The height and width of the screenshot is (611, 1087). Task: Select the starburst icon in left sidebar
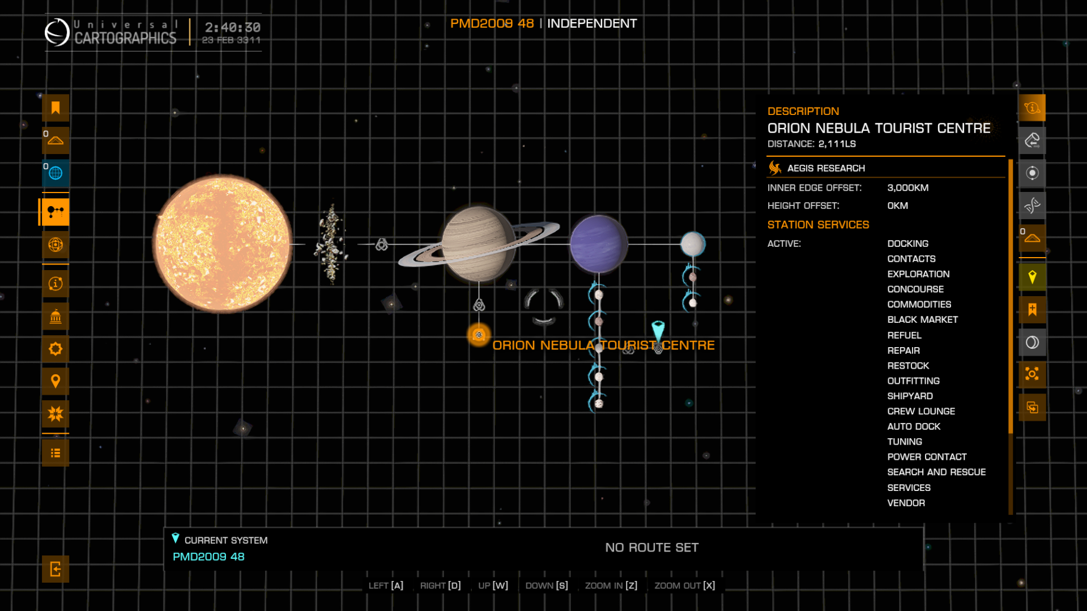[x=56, y=414]
